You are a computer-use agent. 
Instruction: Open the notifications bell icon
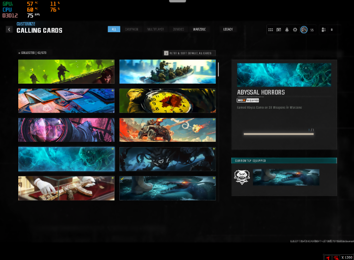(x=287, y=30)
